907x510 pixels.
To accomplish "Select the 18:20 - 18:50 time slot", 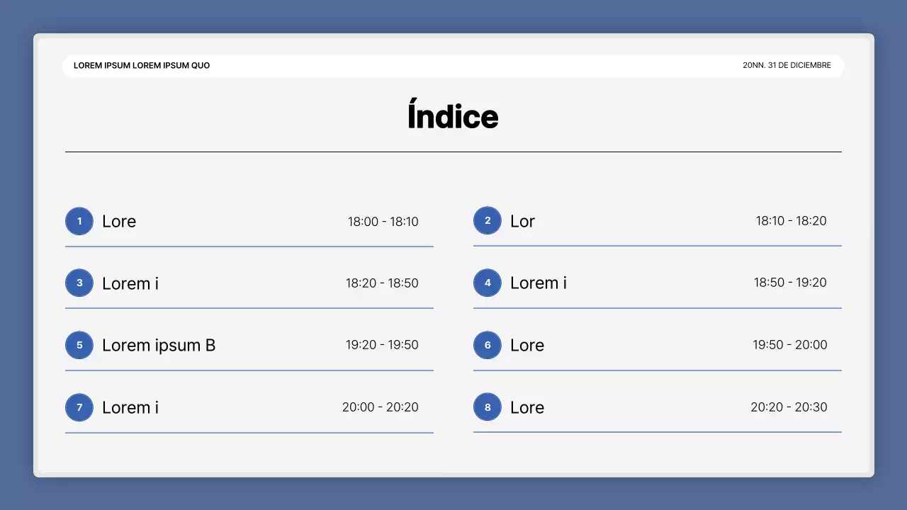I will (382, 283).
